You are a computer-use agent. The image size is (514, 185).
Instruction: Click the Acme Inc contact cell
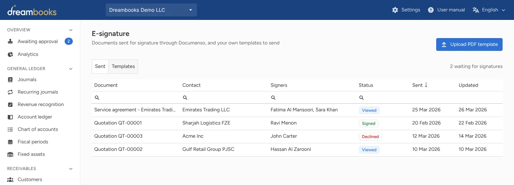(193, 136)
